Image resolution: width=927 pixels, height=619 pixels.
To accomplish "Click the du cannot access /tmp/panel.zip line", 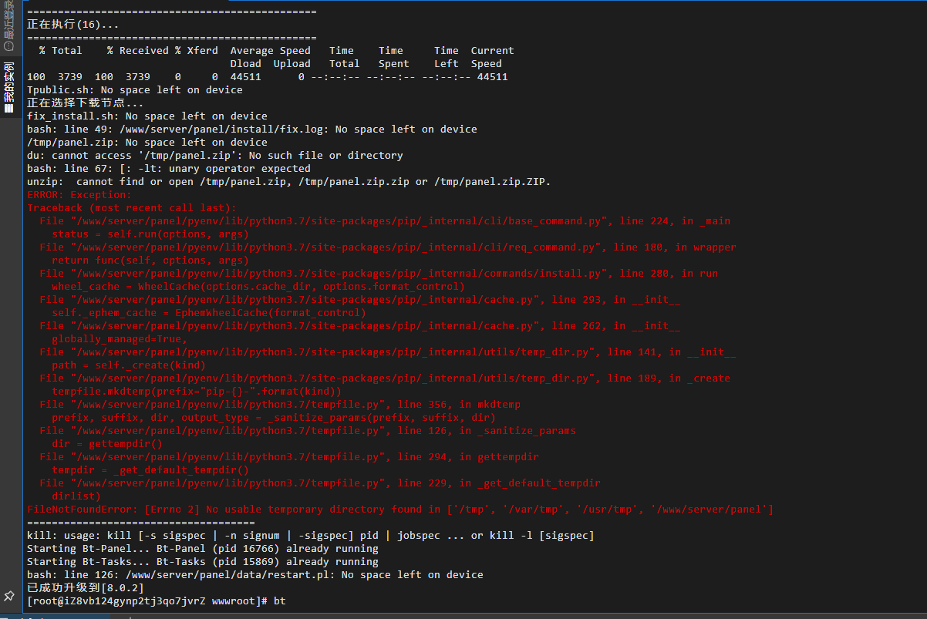I will click(x=214, y=155).
